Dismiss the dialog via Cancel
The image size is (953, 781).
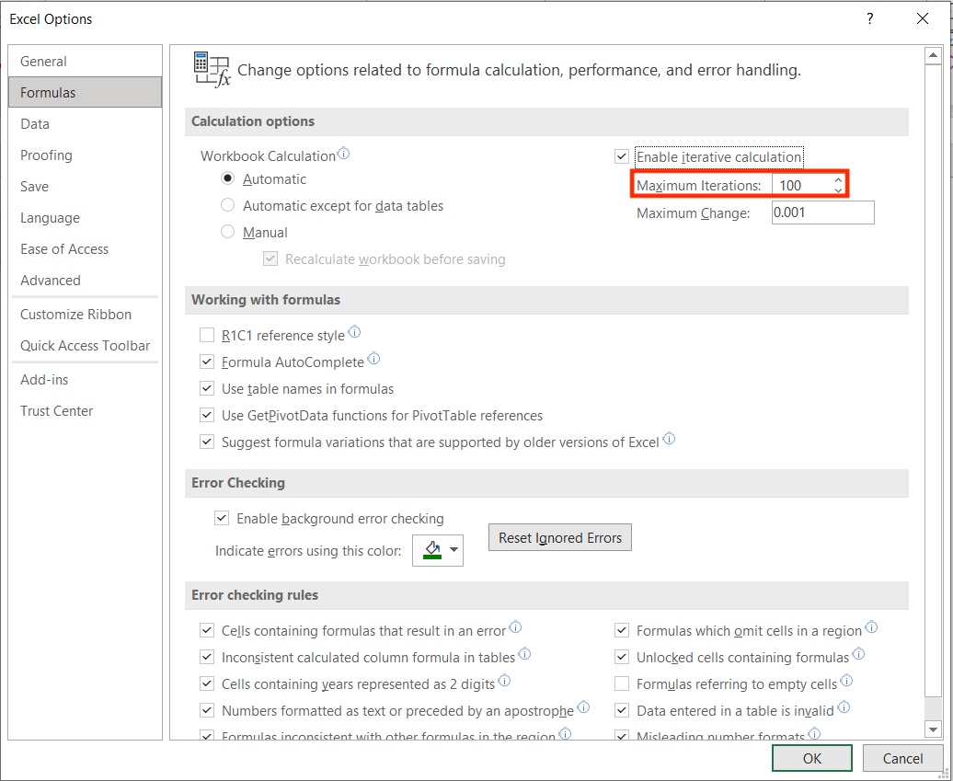(x=902, y=757)
